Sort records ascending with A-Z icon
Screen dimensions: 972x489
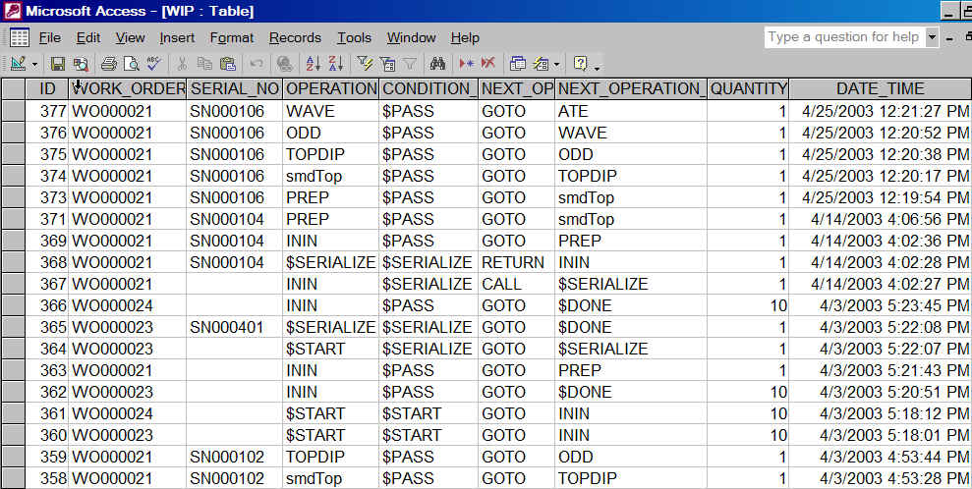[314, 63]
